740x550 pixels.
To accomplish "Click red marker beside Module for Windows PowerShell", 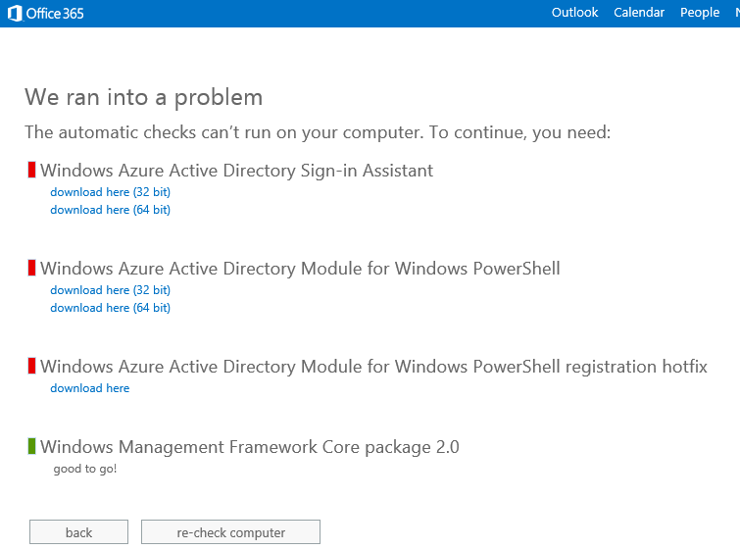I will point(31,268).
